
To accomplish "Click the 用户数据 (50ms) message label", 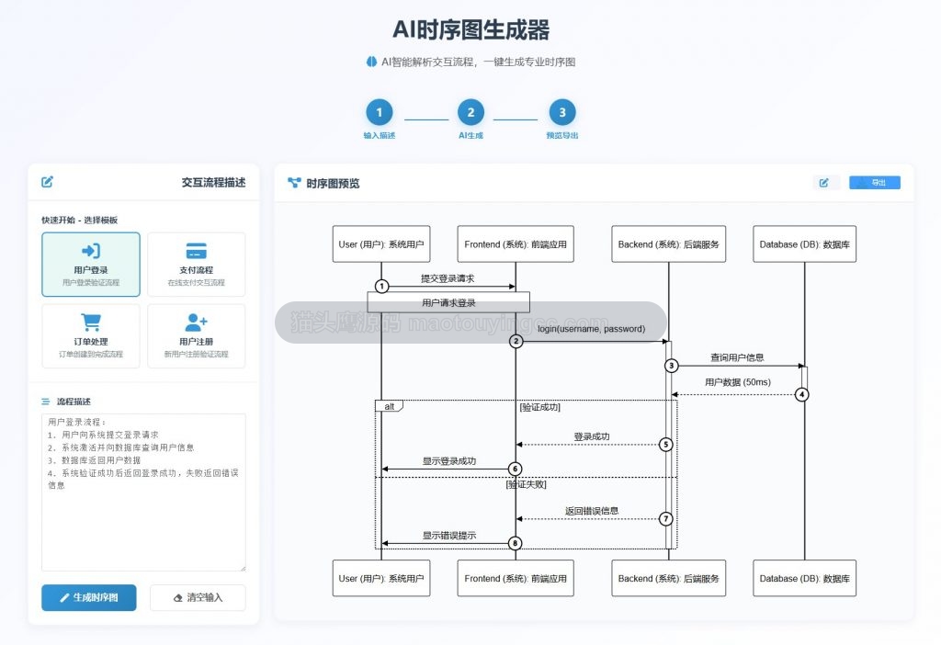I will tap(738, 382).
